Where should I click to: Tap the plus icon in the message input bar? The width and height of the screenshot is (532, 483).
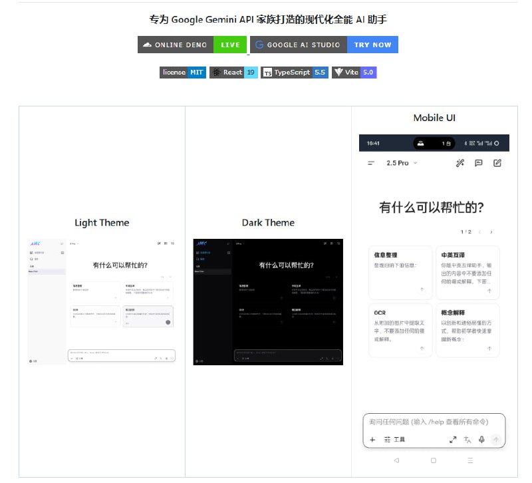[x=372, y=440]
